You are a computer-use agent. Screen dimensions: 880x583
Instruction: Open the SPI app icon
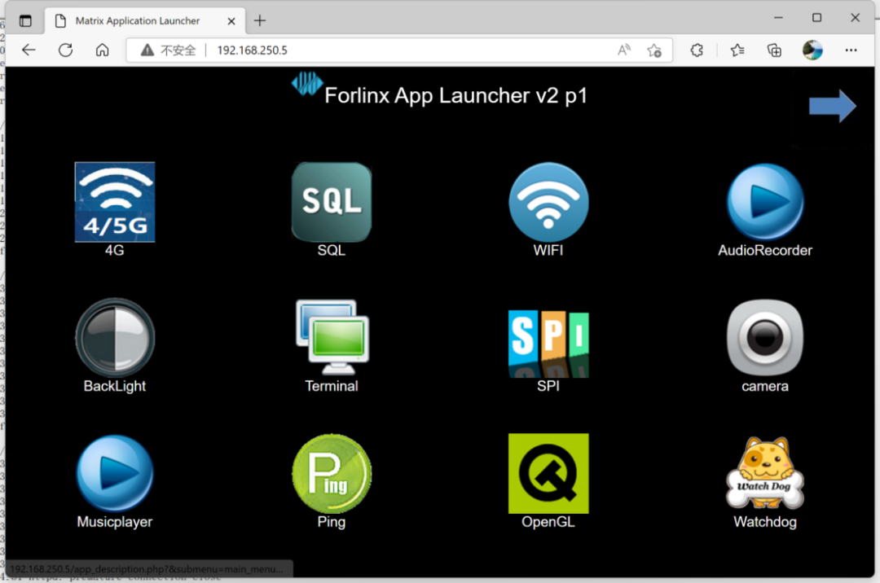tap(548, 343)
